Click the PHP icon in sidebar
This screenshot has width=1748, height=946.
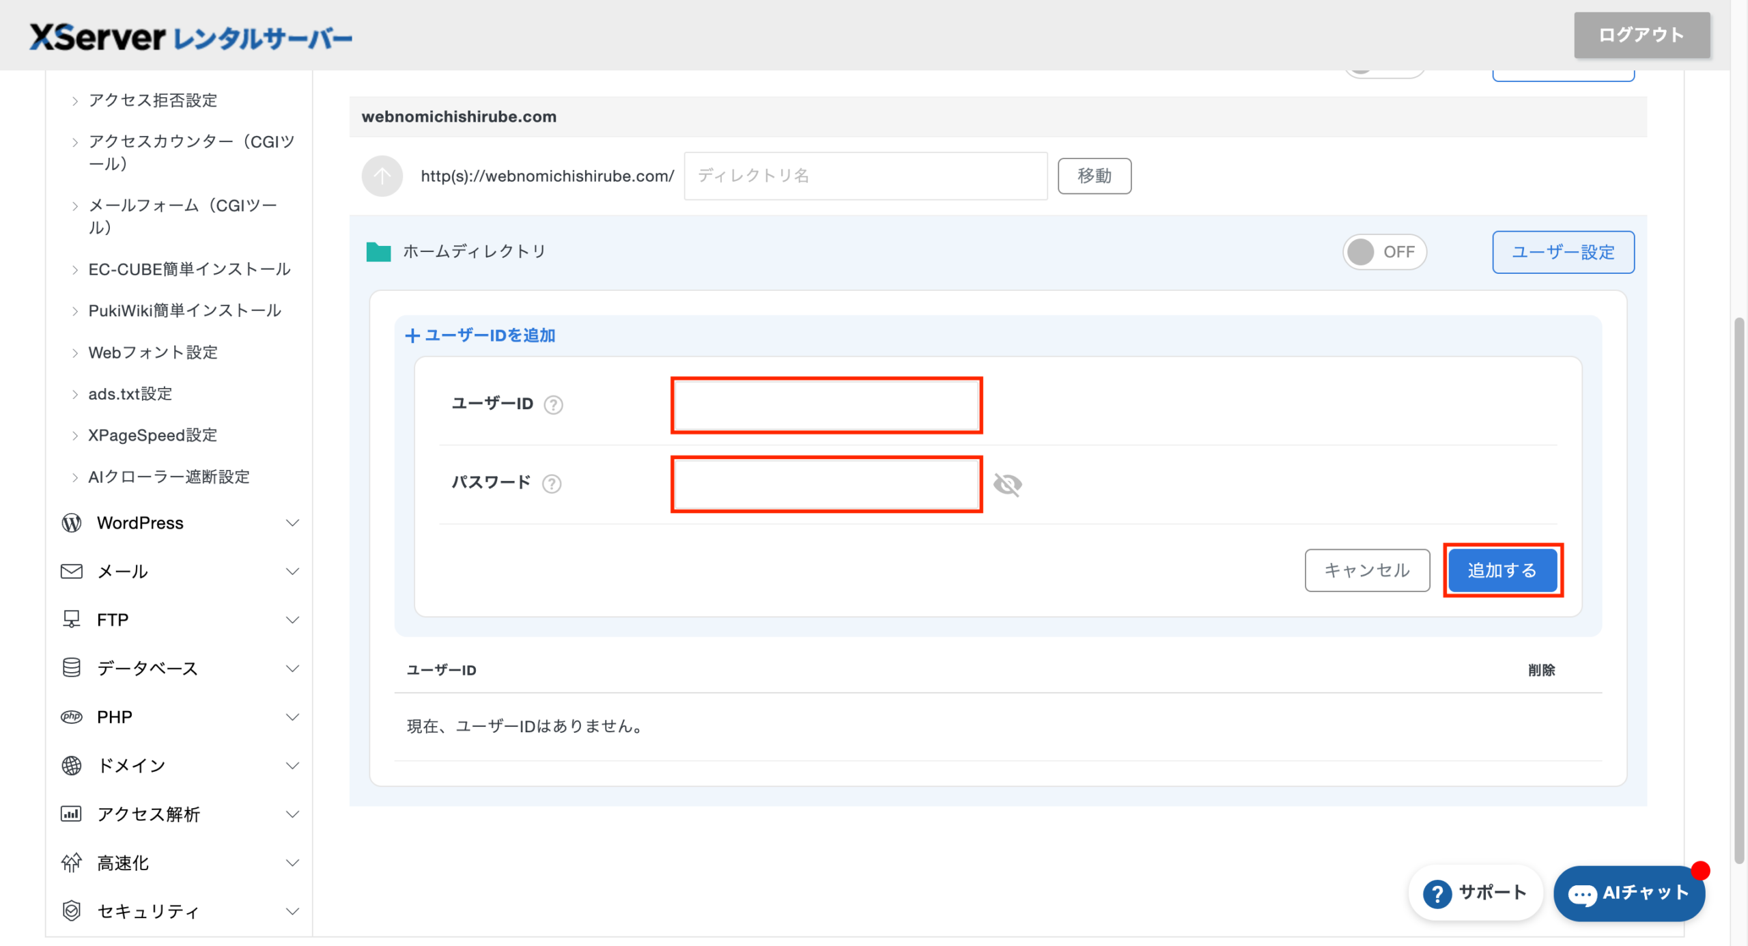(72, 717)
